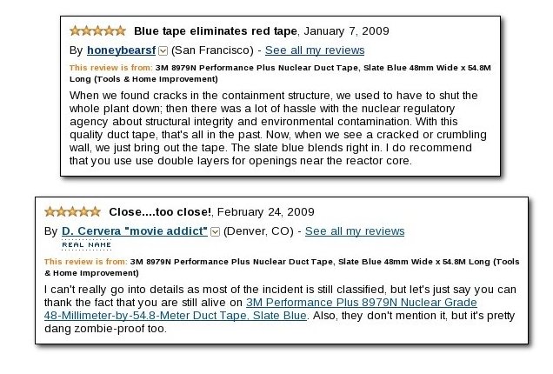Click the first star of the January 7 review
Image resolution: width=553 pixels, height=374 pixels.
75,31
